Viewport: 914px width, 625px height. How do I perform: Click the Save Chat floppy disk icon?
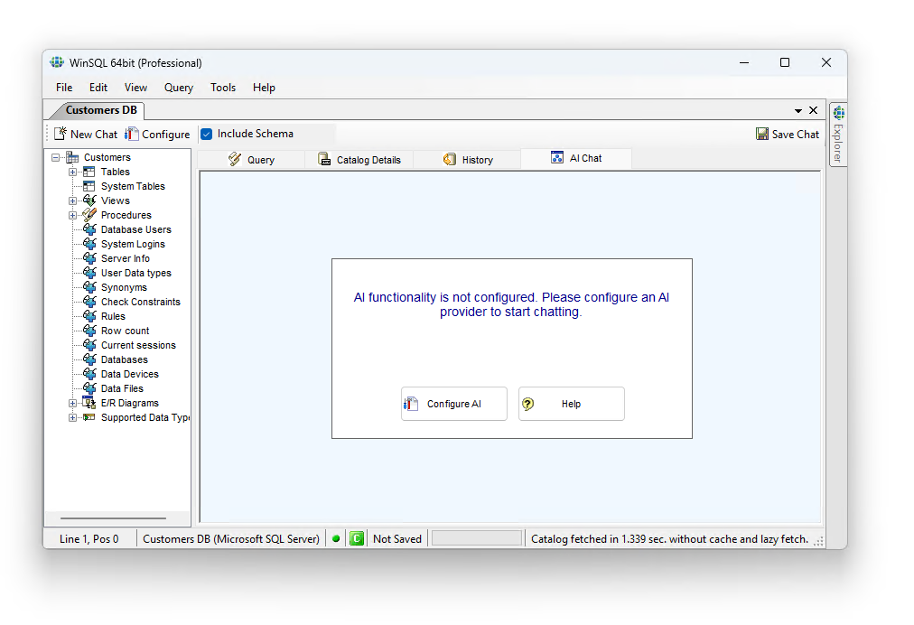point(762,134)
